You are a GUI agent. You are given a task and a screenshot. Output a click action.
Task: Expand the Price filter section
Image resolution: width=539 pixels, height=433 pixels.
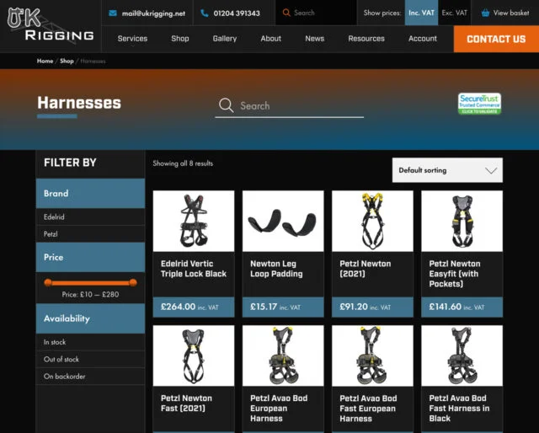[x=90, y=257]
